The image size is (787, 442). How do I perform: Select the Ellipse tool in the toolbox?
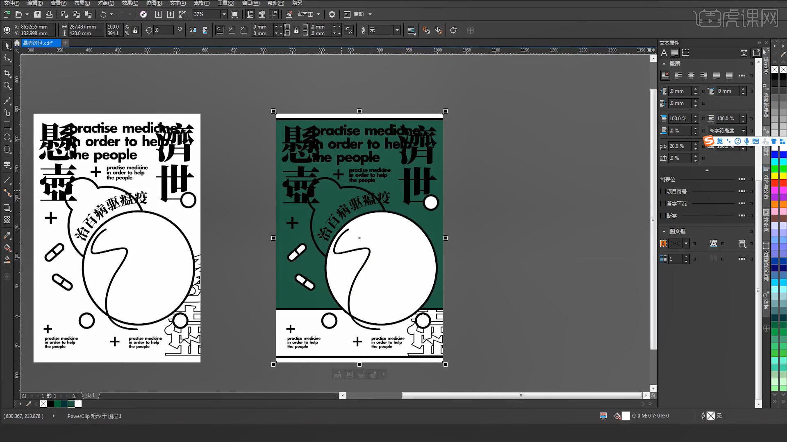[x=7, y=138]
